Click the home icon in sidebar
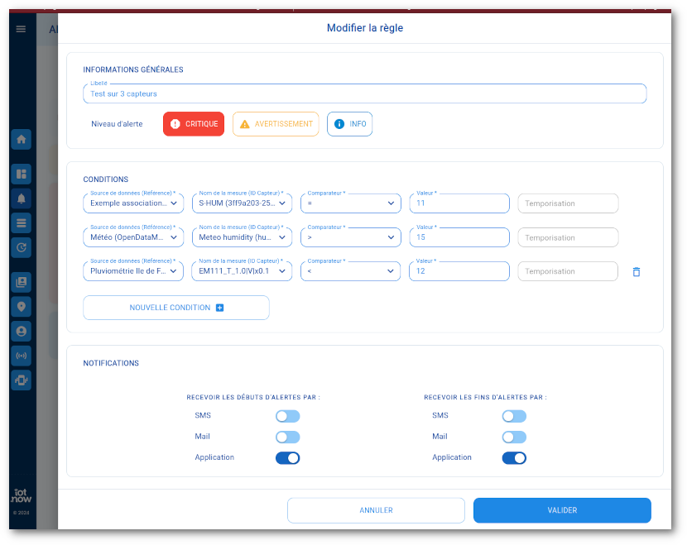Viewport: 687px width, 545px height. pyautogui.click(x=21, y=139)
